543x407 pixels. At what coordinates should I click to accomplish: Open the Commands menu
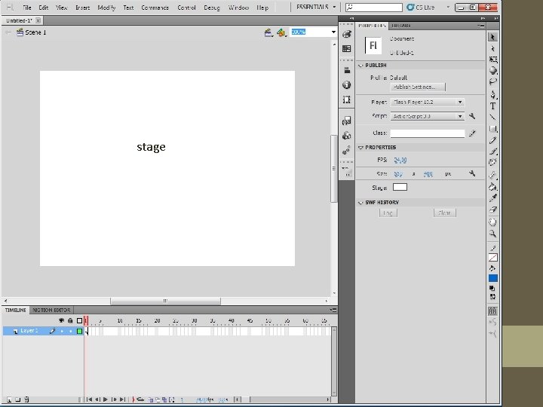[x=155, y=8]
